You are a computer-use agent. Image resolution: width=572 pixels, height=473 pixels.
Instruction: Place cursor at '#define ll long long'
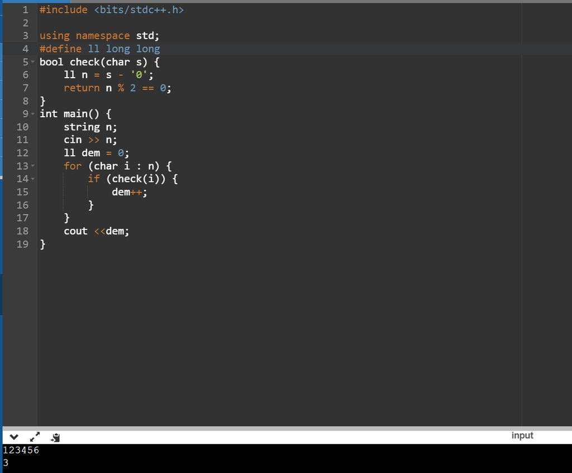point(99,49)
